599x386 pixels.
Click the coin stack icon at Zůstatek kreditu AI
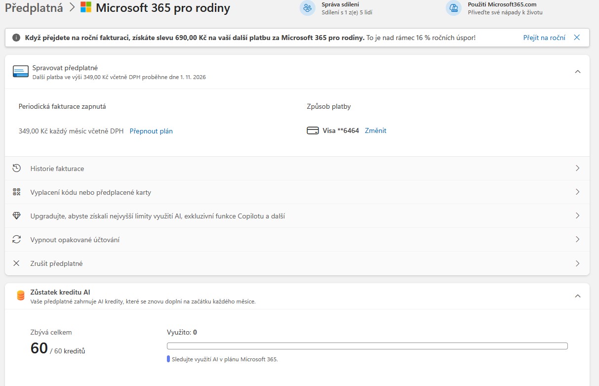point(21,296)
